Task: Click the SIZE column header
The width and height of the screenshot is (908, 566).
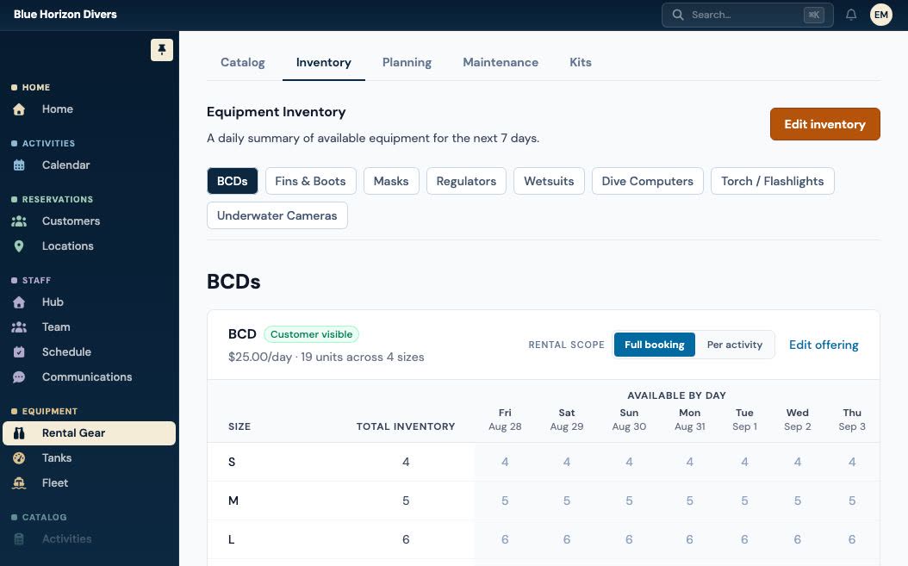Action: point(239,426)
